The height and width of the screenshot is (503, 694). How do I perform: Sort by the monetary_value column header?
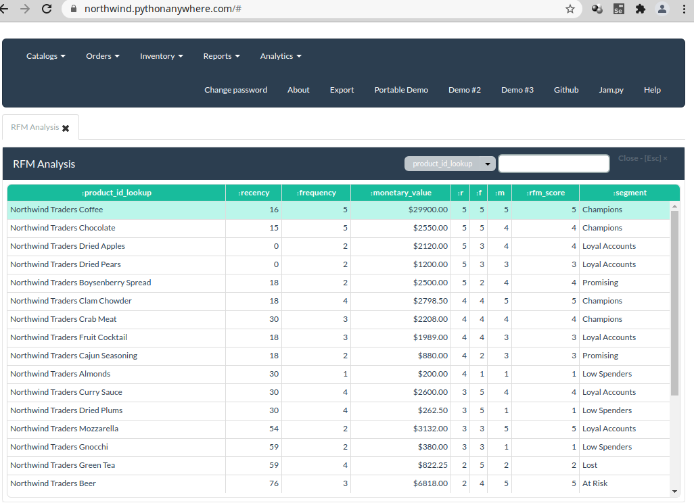[400, 193]
